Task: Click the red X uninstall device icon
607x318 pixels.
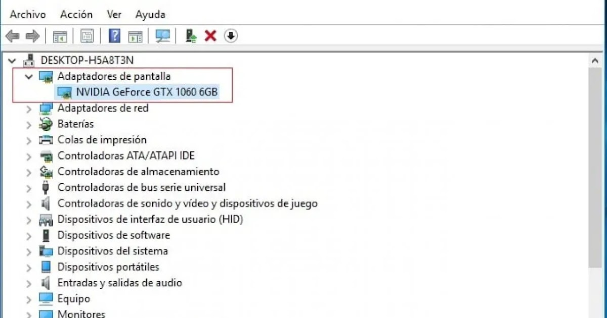Action: pos(210,36)
